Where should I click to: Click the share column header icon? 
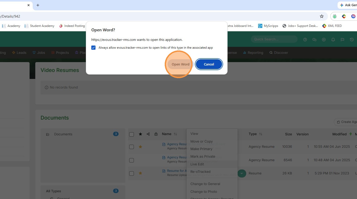(x=148, y=134)
